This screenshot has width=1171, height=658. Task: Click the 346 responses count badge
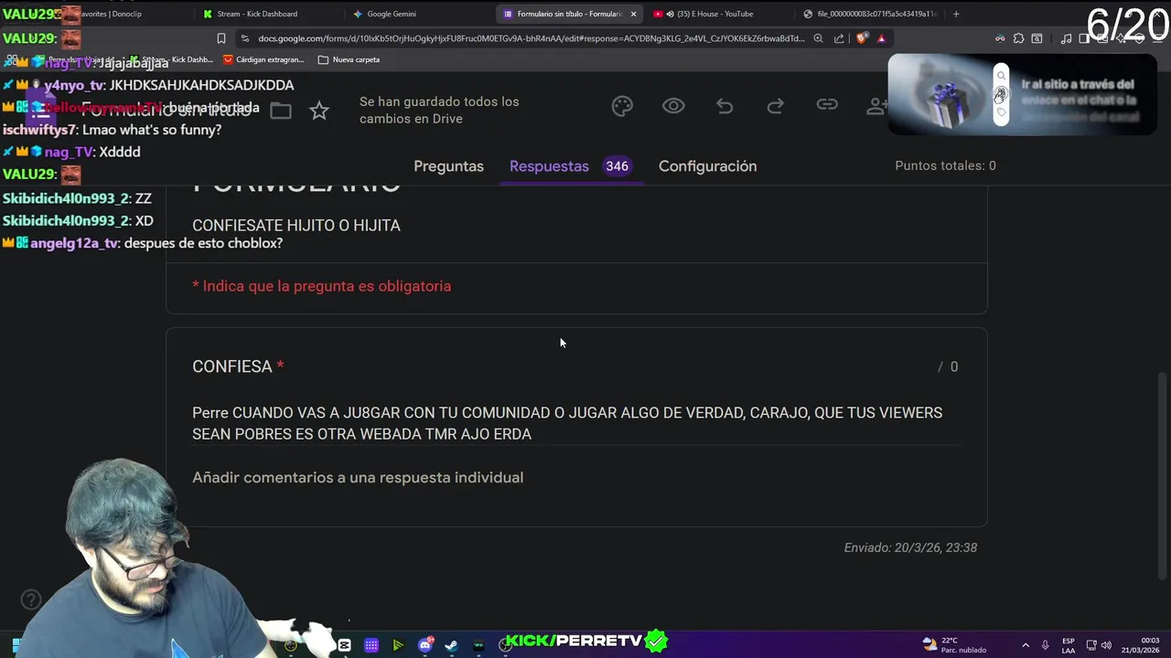(617, 166)
